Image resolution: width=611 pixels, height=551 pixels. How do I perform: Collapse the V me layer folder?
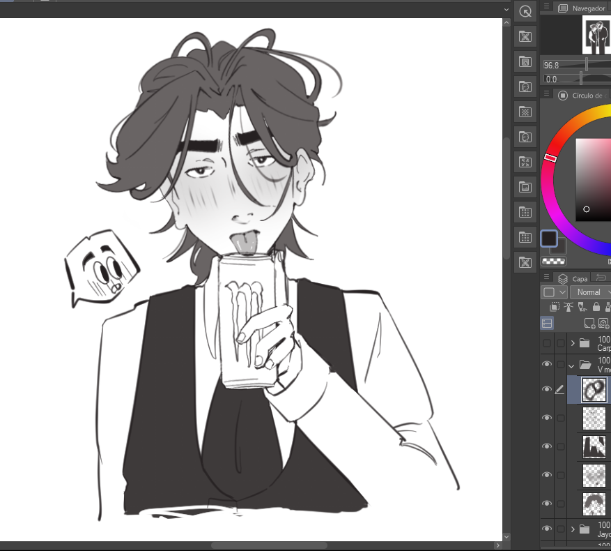coord(572,366)
